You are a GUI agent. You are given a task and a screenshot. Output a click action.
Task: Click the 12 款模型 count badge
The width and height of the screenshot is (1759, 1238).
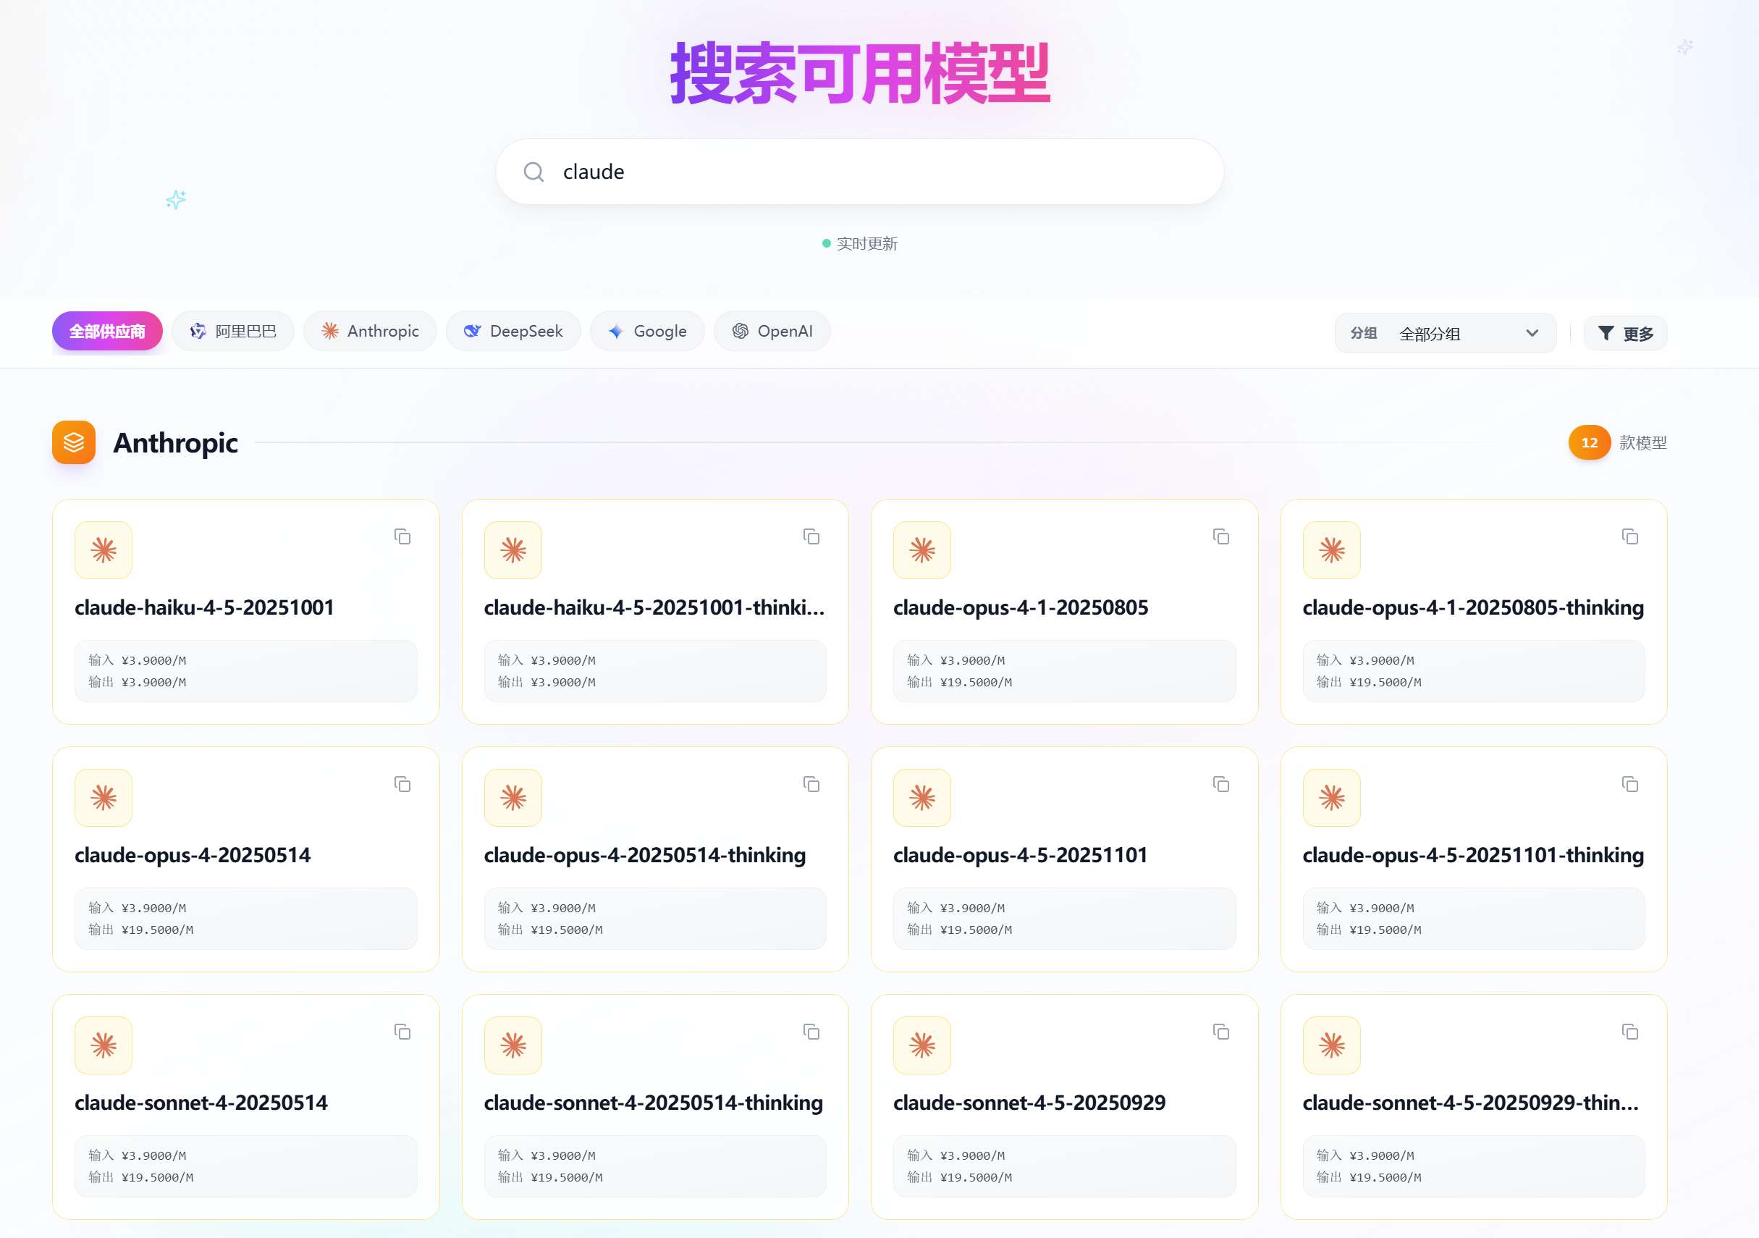(1589, 442)
